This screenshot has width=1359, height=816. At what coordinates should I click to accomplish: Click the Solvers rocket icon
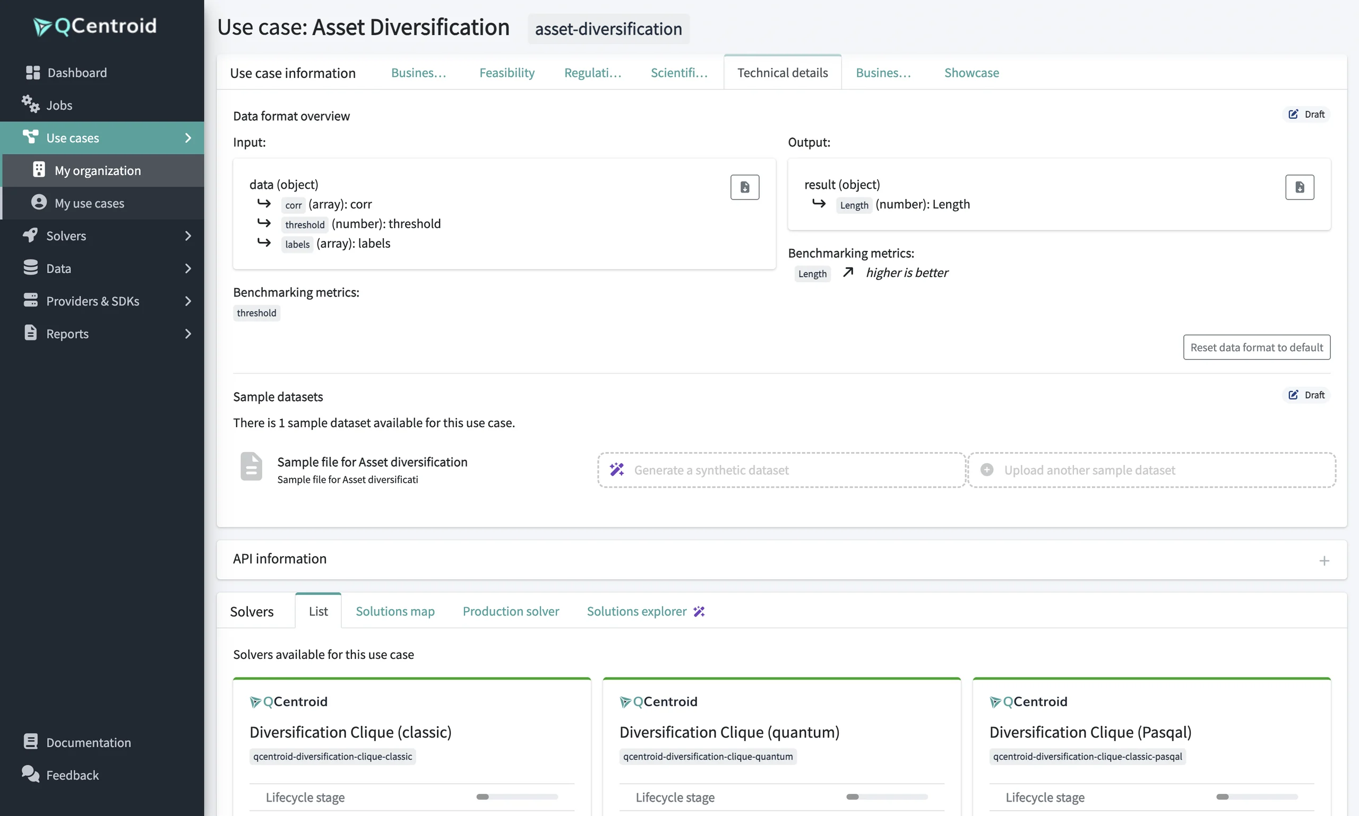pyautogui.click(x=30, y=235)
